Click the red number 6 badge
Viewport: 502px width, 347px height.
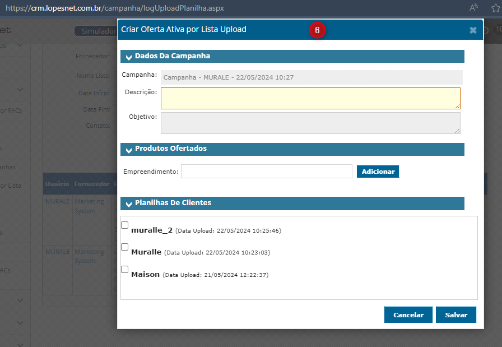point(317,31)
